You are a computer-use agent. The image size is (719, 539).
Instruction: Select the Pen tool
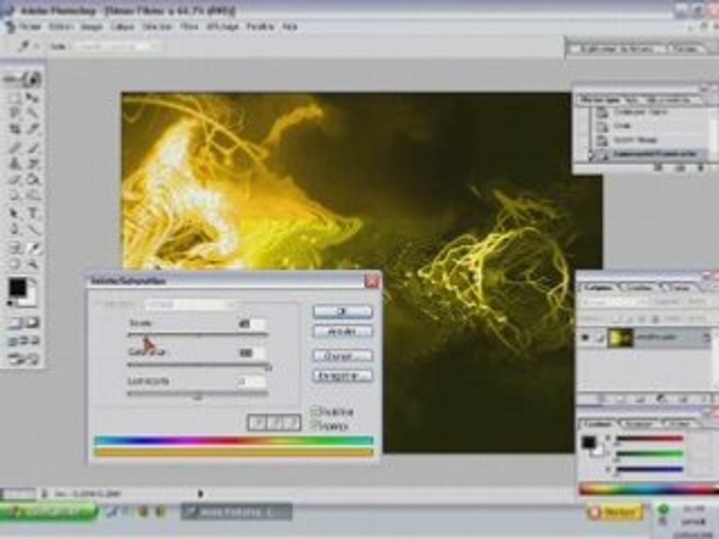[14, 229]
